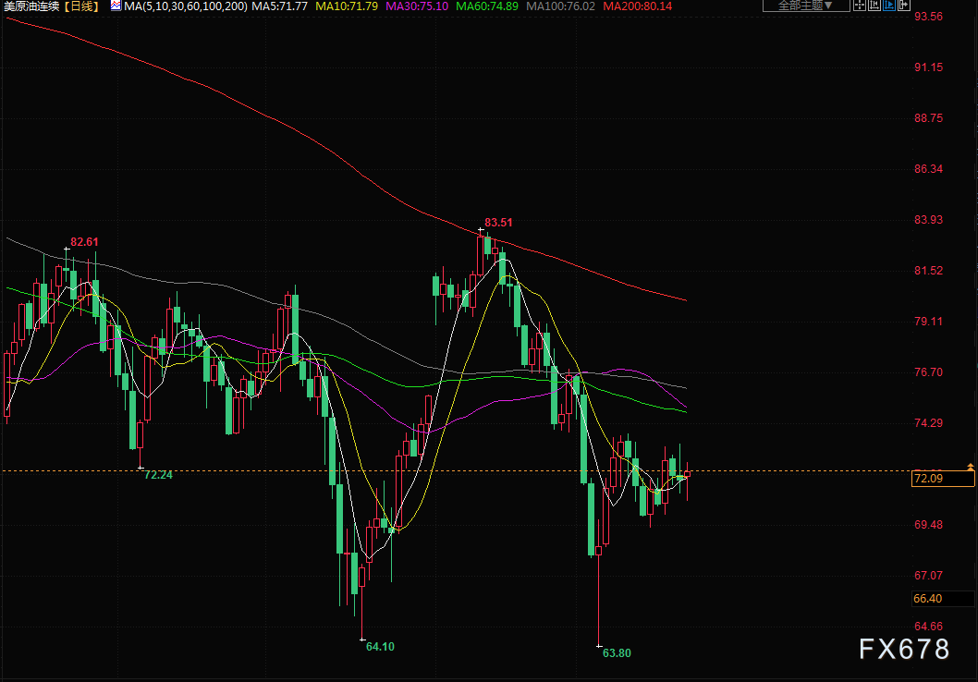Click the expand-right panel arrow icon
The image size is (978, 682).
click(904, 5)
